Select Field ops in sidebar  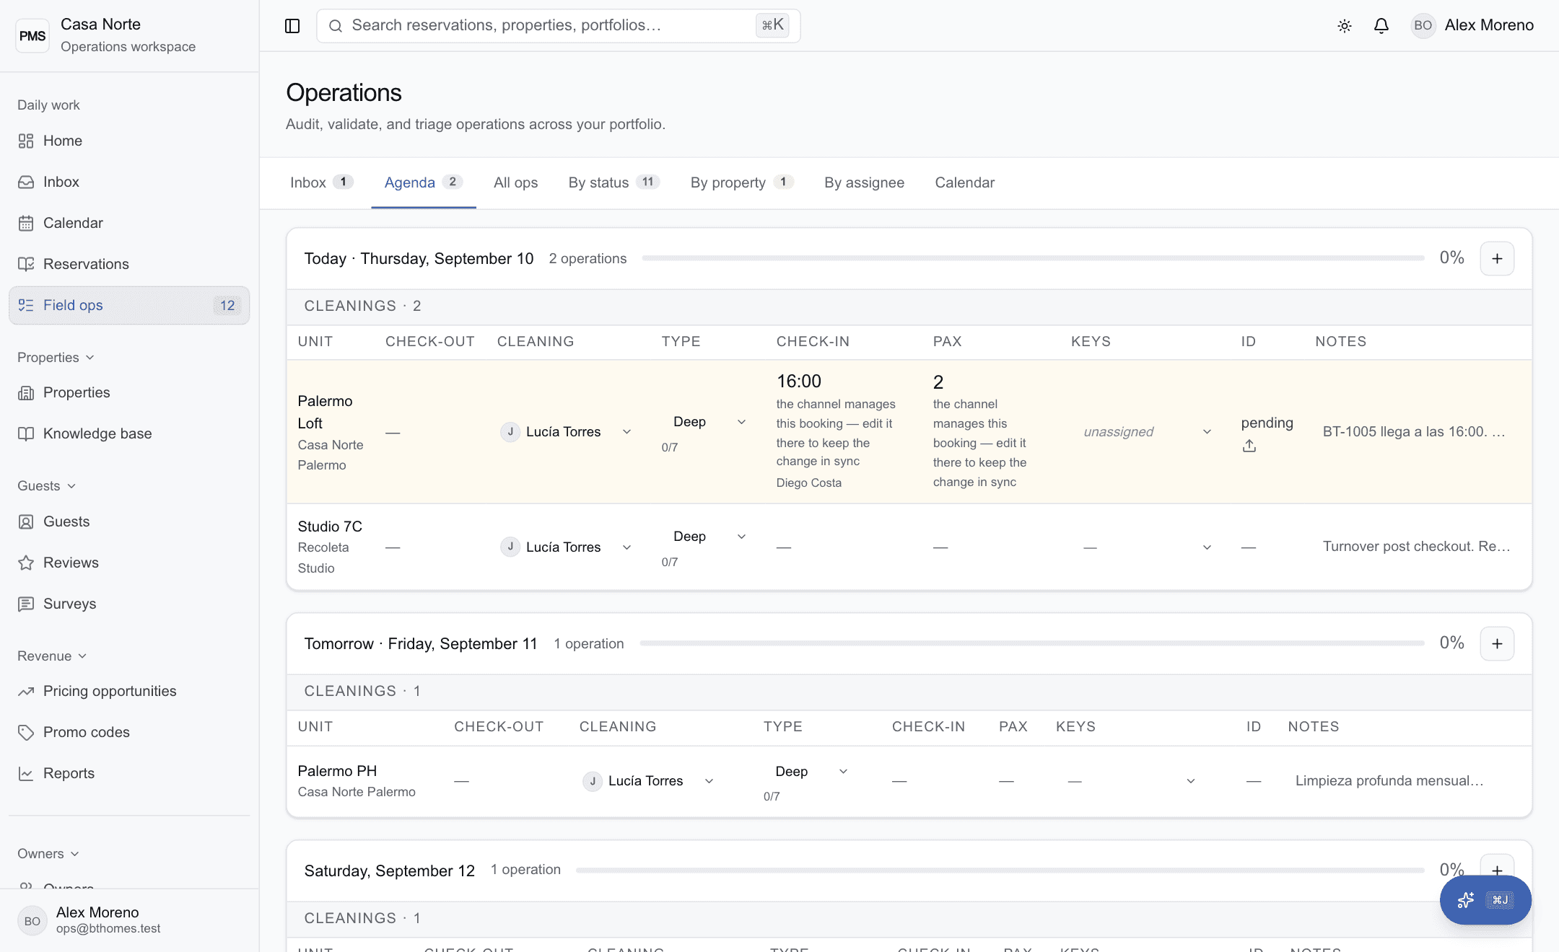pos(129,305)
